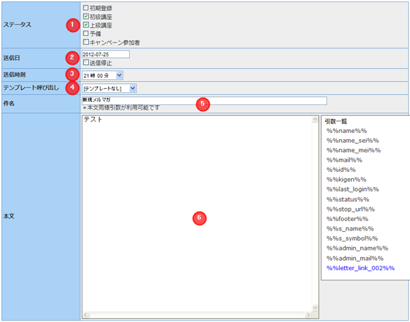
Task: Click the red number 6 marker in the body area
Action: click(199, 218)
